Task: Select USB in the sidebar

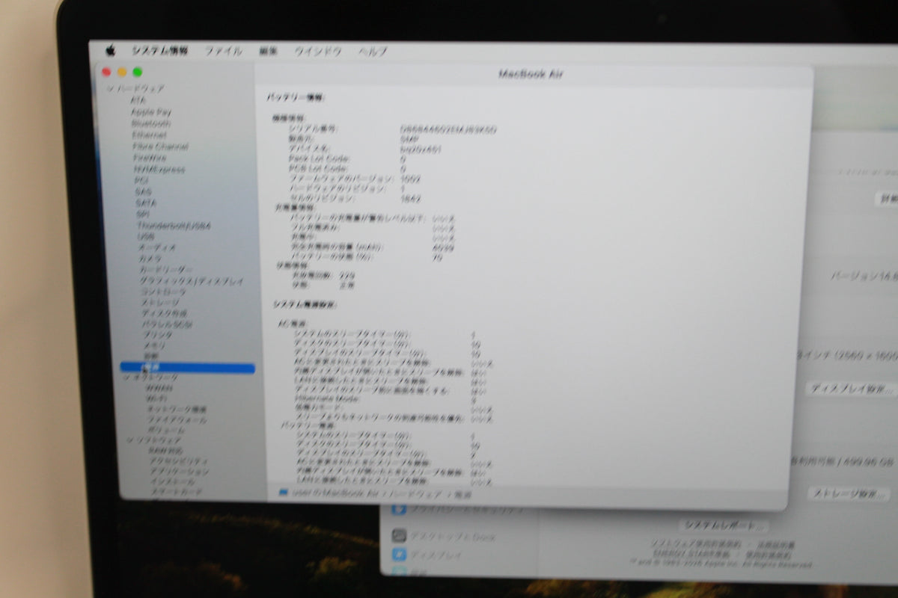Action: pos(146,236)
